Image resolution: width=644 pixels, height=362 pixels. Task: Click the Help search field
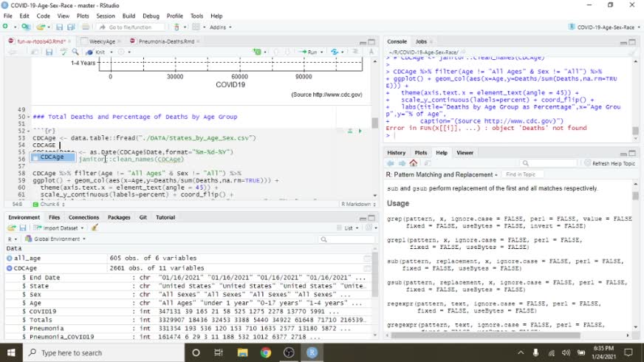pos(548,163)
